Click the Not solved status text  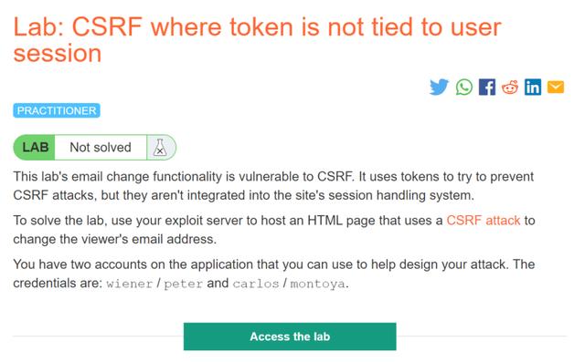(x=101, y=148)
